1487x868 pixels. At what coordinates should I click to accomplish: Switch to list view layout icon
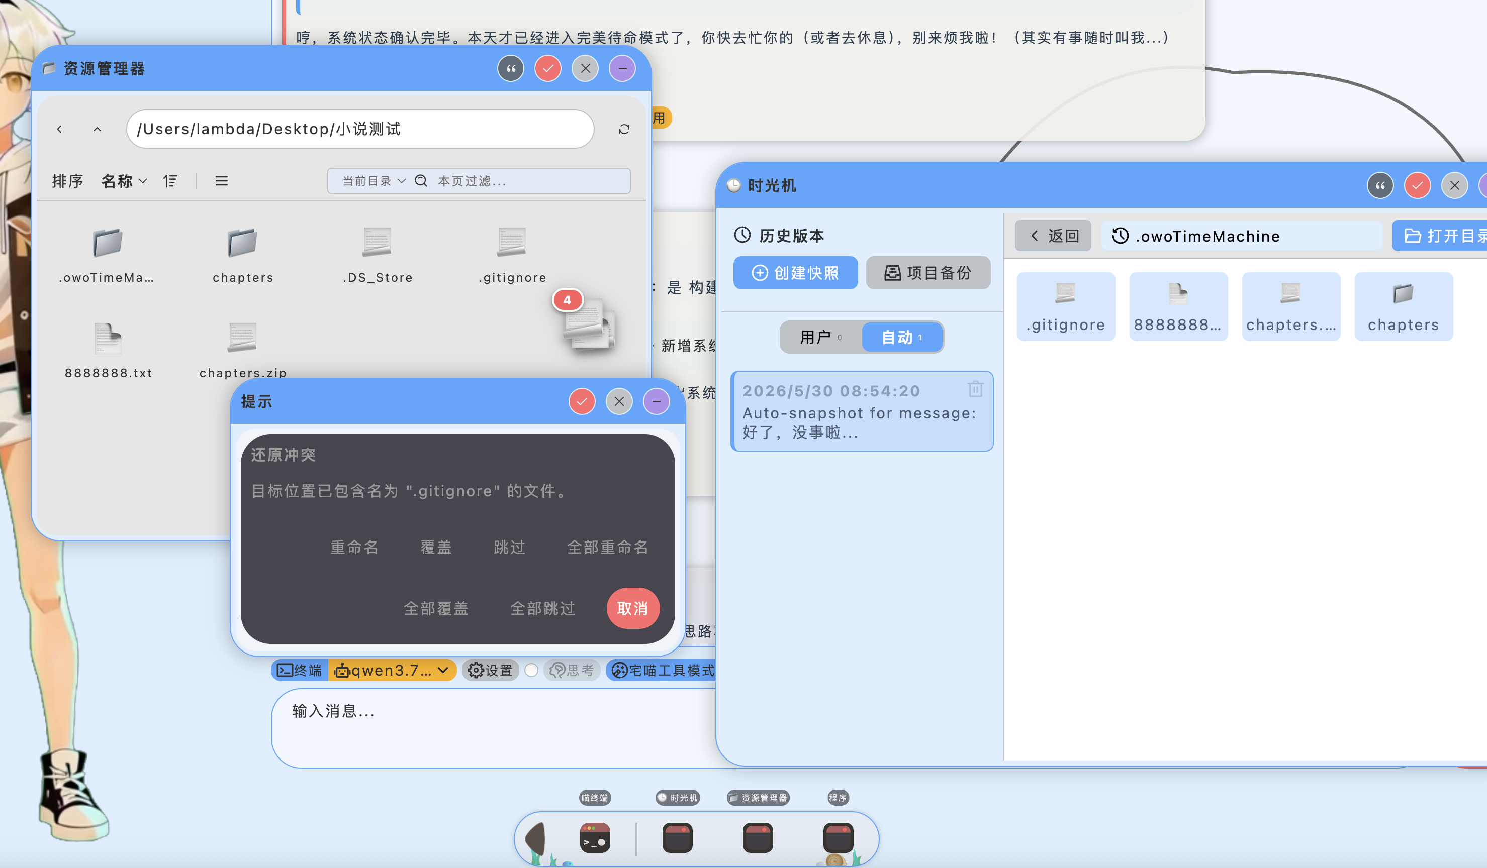pyautogui.click(x=221, y=181)
